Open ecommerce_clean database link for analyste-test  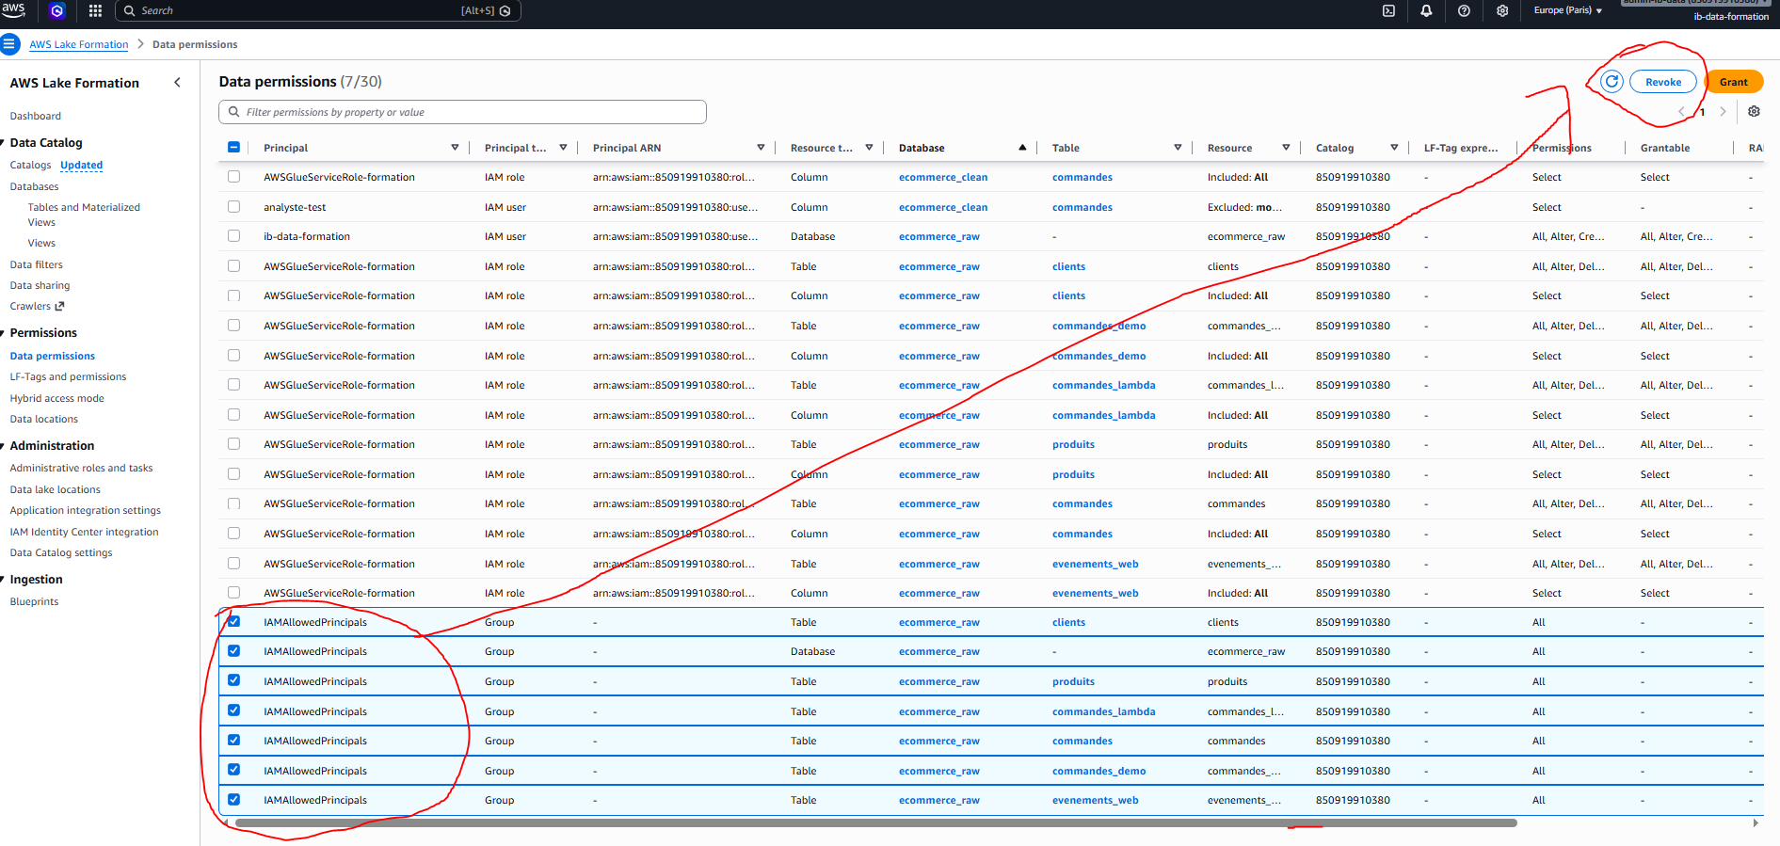[x=943, y=207]
